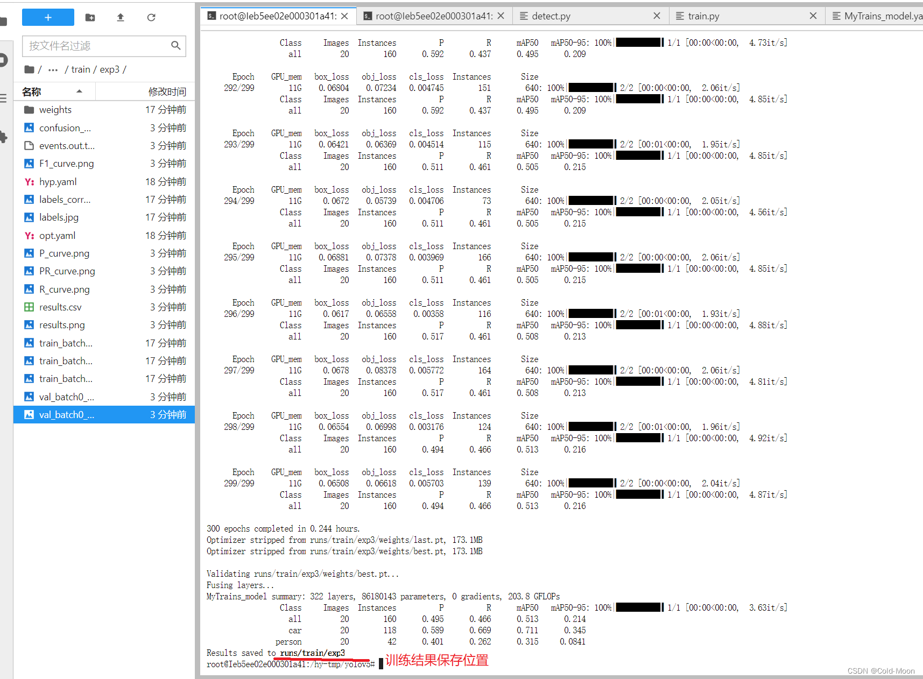Click 'MyTrains_model summary' line in terminal
Image resolution: width=923 pixels, height=679 pixels.
383,597
